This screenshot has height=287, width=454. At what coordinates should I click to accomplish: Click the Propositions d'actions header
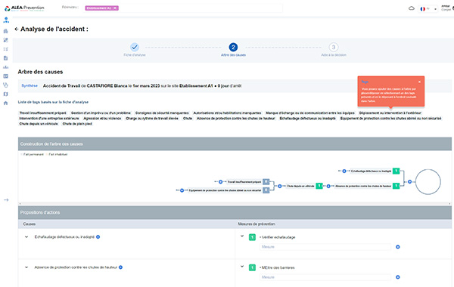(x=235, y=212)
